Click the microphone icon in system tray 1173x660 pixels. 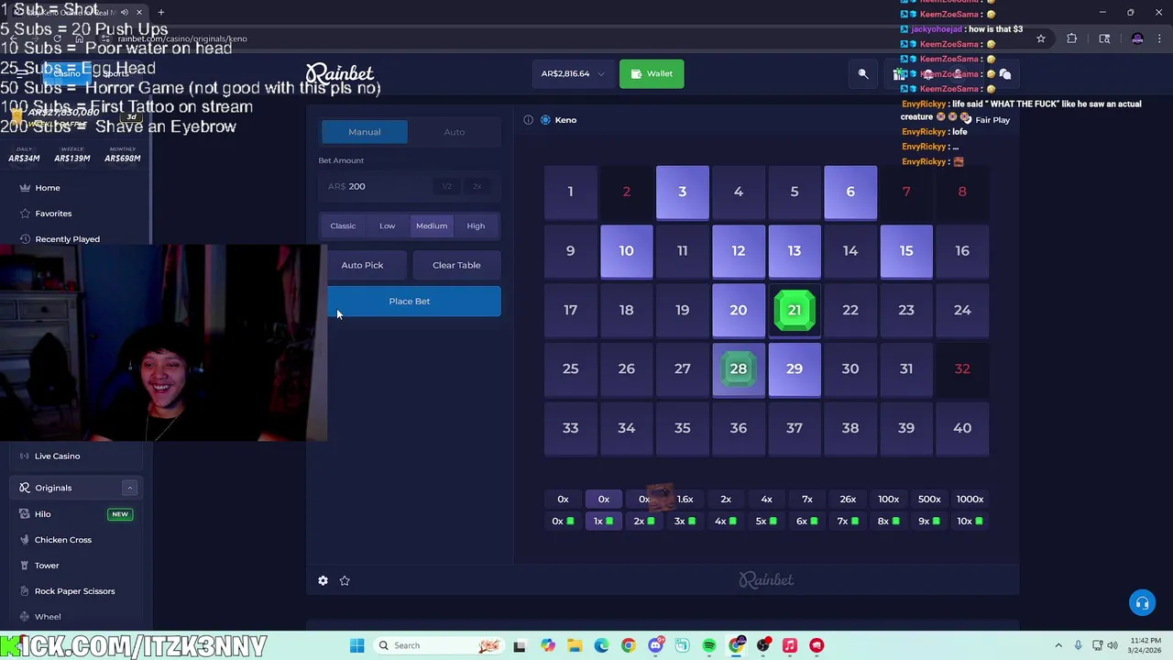tap(1078, 645)
